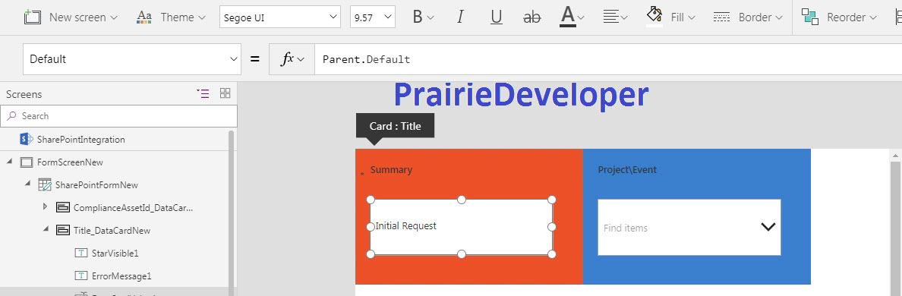The image size is (902, 296).
Task: Click in the Parent.Default formula bar
Action: 608,59
